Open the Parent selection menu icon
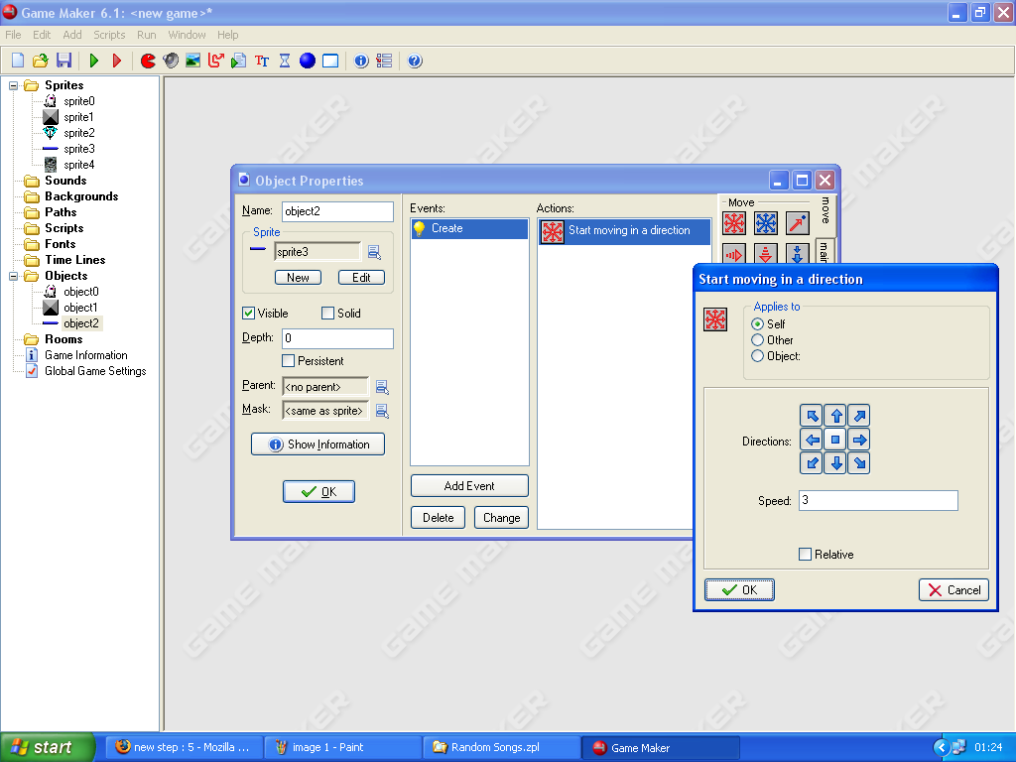This screenshot has width=1016, height=762. click(382, 387)
